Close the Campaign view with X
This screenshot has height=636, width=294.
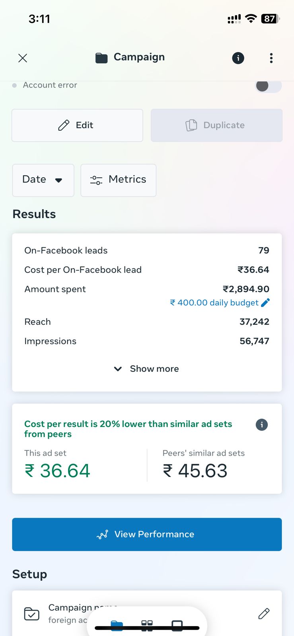(x=23, y=58)
